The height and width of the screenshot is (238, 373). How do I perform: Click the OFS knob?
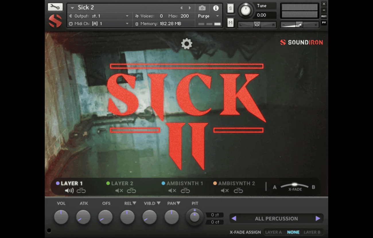[105, 217]
